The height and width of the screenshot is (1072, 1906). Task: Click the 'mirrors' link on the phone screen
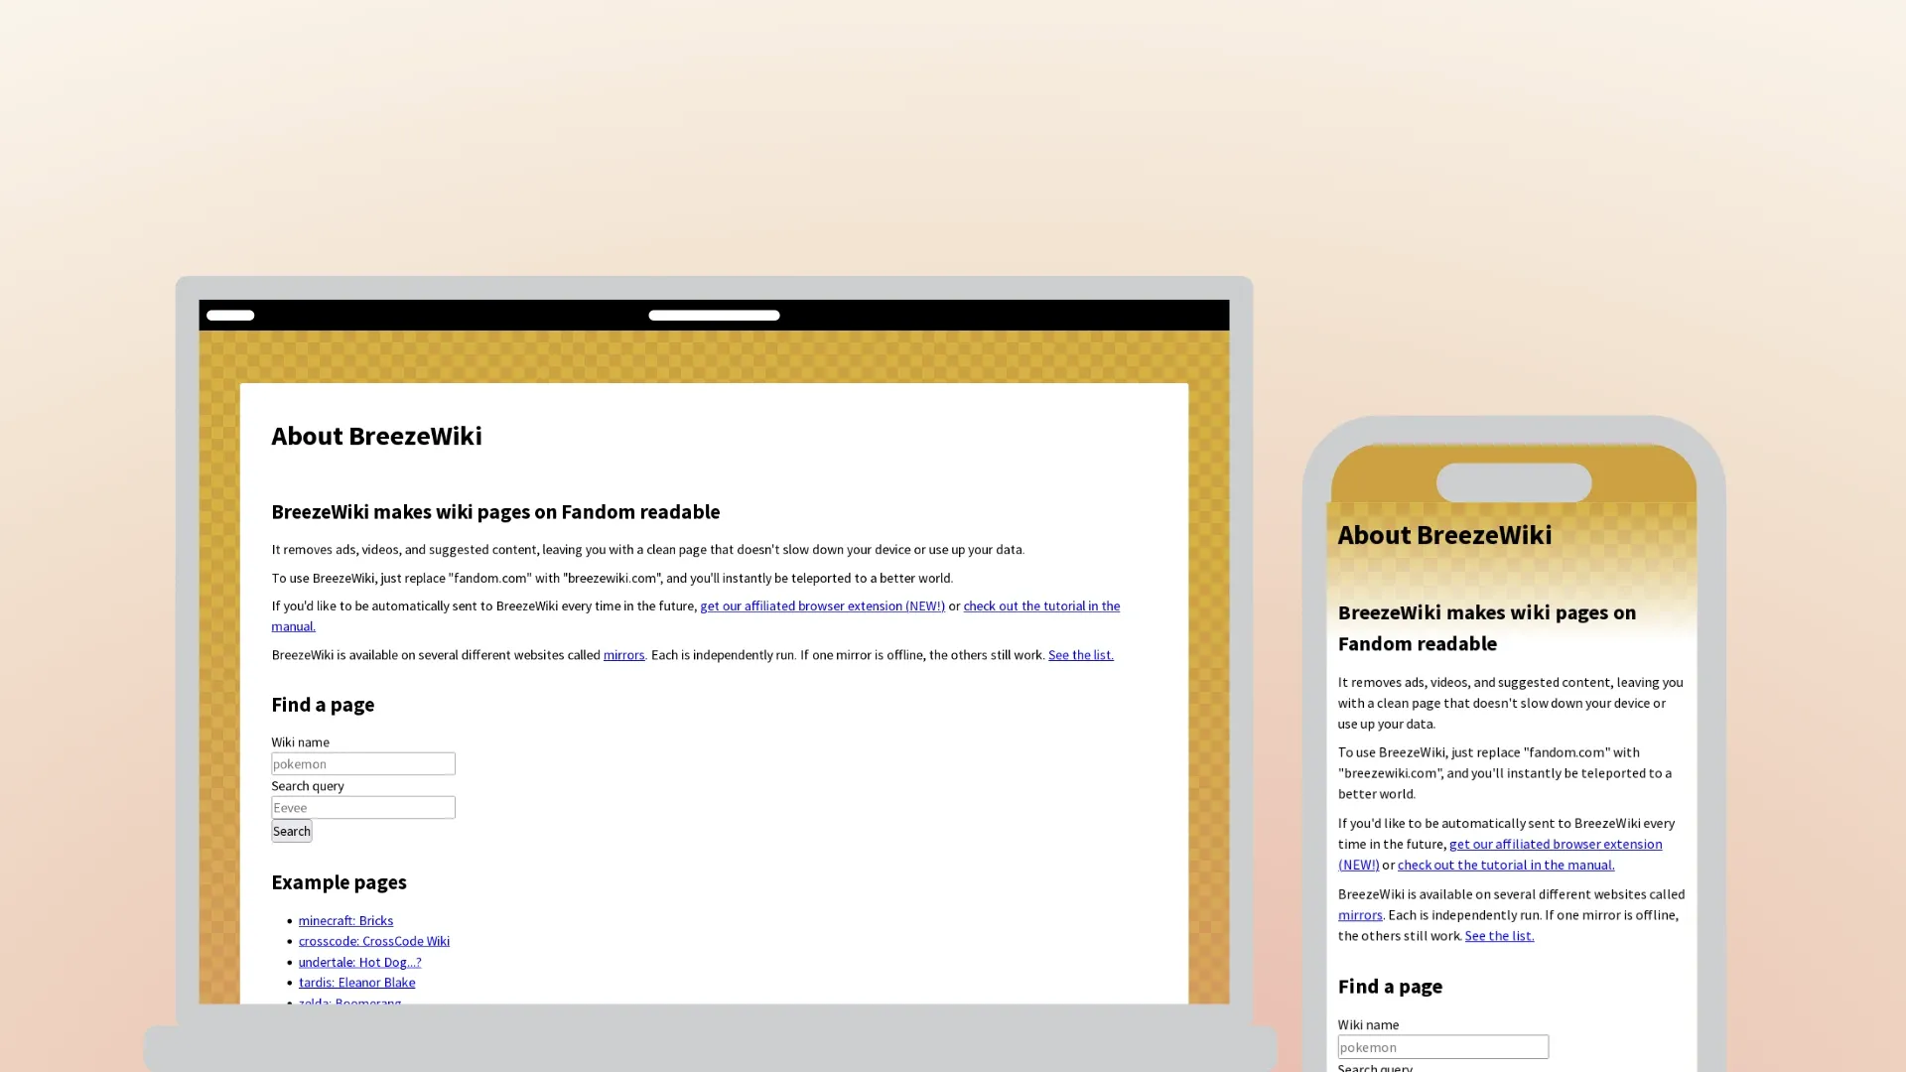coord(1359,914)
